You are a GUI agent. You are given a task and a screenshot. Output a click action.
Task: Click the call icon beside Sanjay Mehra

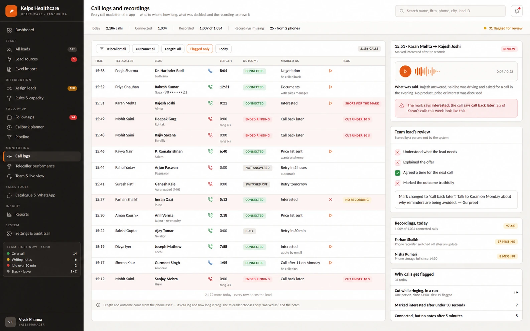[x=210, y=279]
